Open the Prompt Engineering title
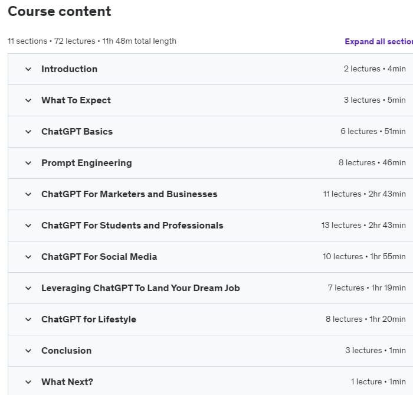The width and height of the screenshot is (413, 395). click(87, 163)
